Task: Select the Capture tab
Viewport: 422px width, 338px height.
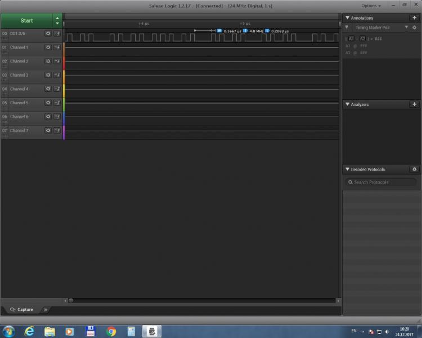Action: (22, 309)
